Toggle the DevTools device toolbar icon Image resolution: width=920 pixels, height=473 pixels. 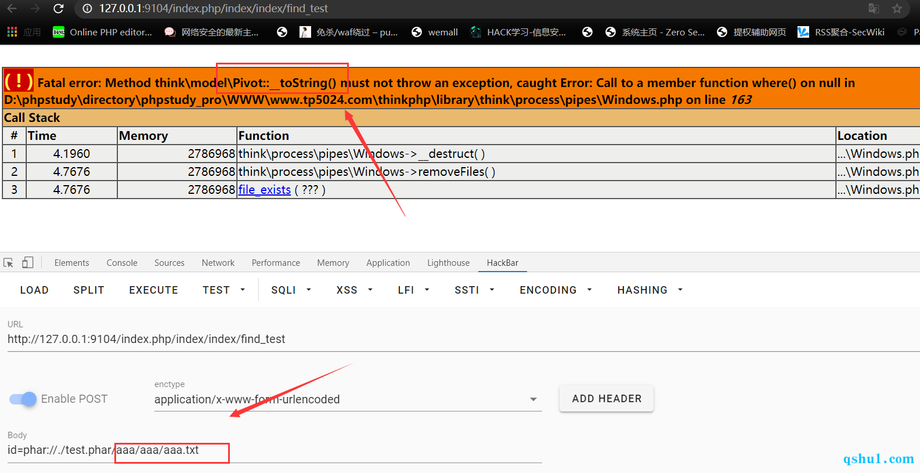pos(28,263)
